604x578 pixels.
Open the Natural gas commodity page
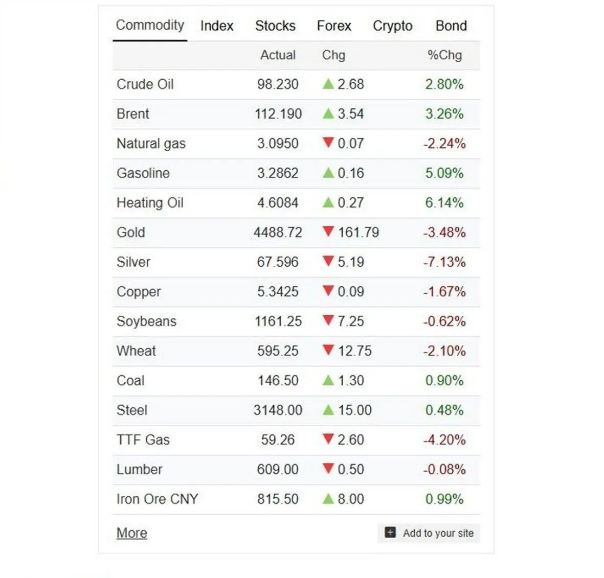(151, 143)
